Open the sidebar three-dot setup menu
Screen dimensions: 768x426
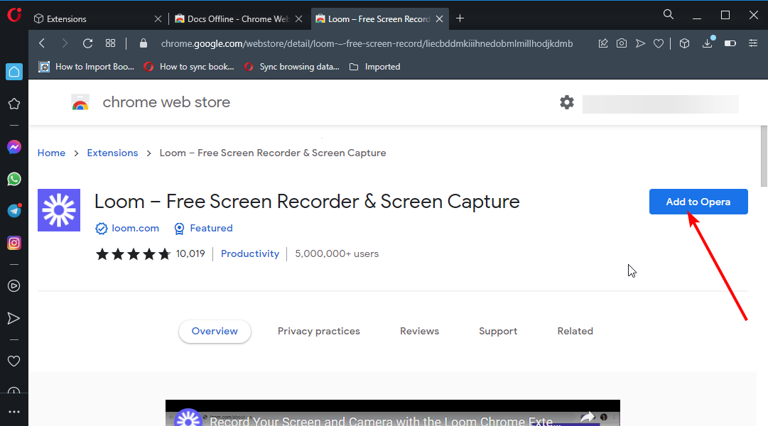[x=14, y=412]
